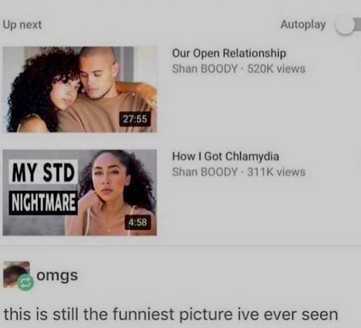Click the green reblog icon on avatar

[x=25, y=283]
